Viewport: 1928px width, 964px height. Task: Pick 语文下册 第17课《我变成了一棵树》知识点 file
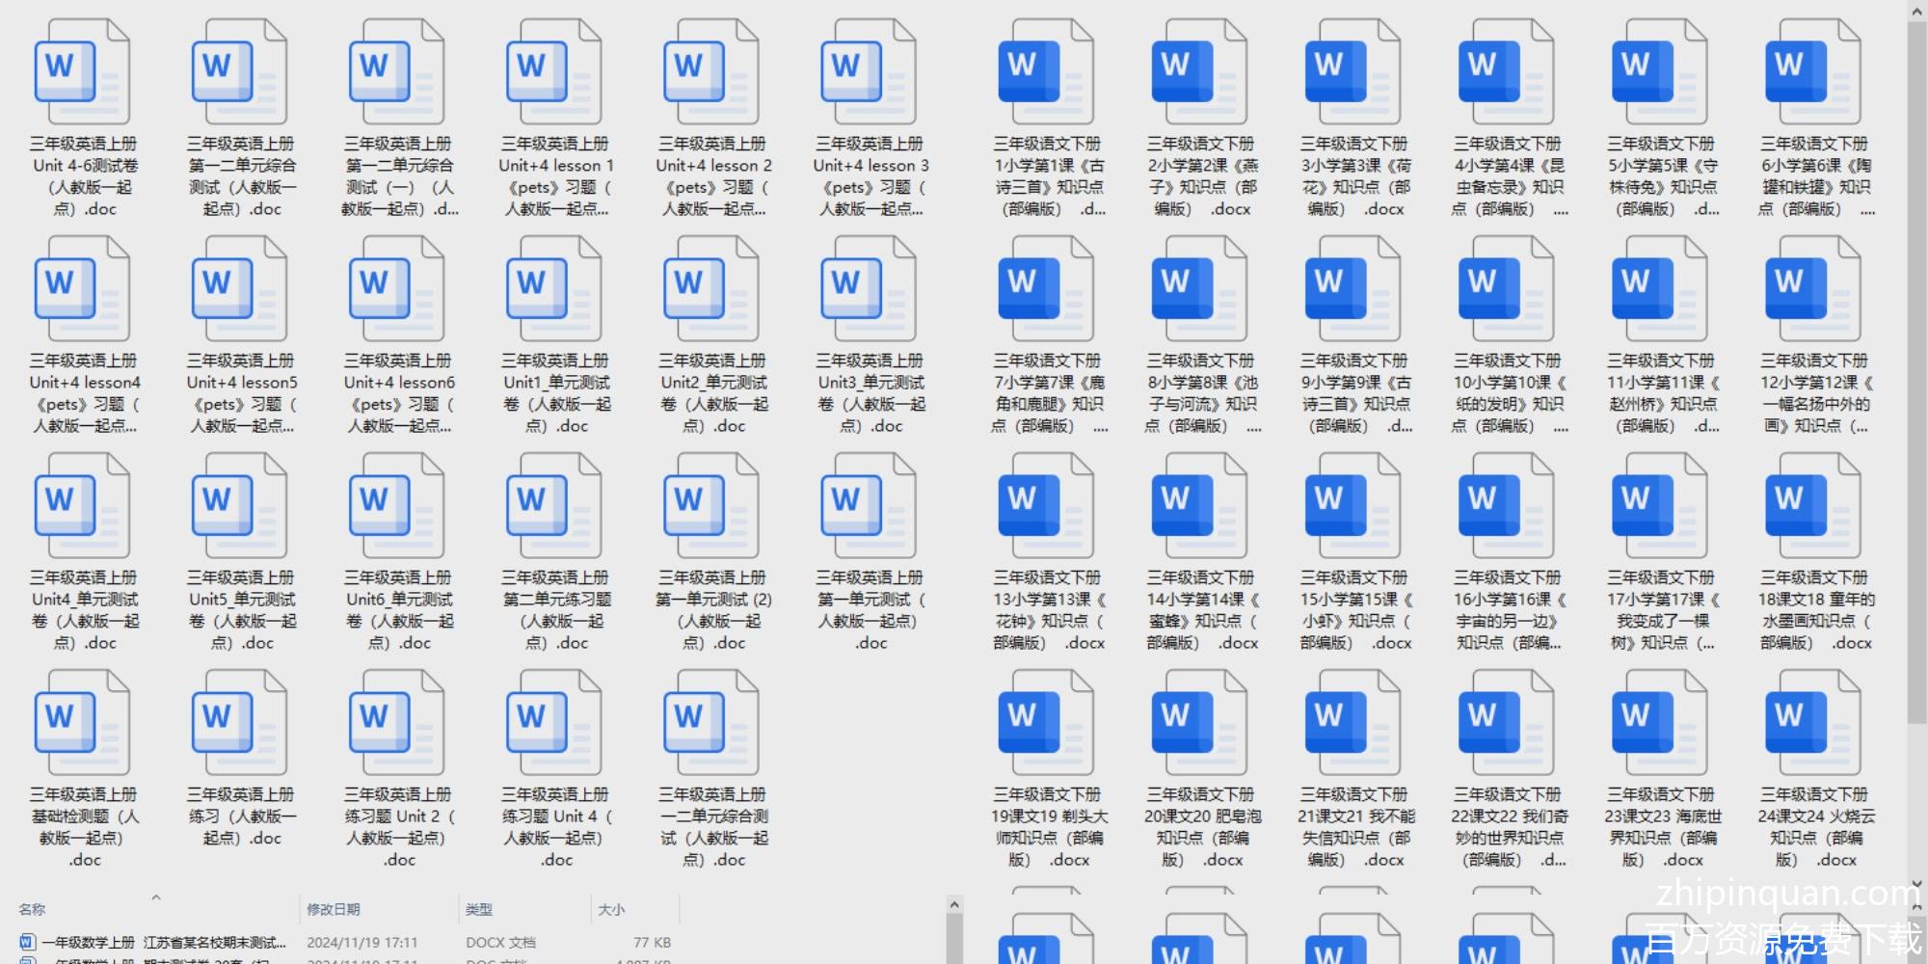pos(1659,505)
